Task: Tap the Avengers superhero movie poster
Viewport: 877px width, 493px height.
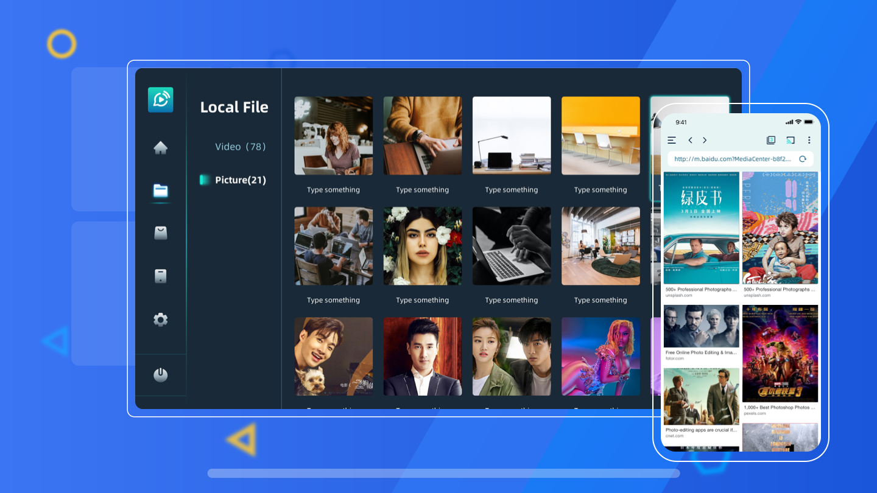Action: pyautogui.click(x=780, y=354)
